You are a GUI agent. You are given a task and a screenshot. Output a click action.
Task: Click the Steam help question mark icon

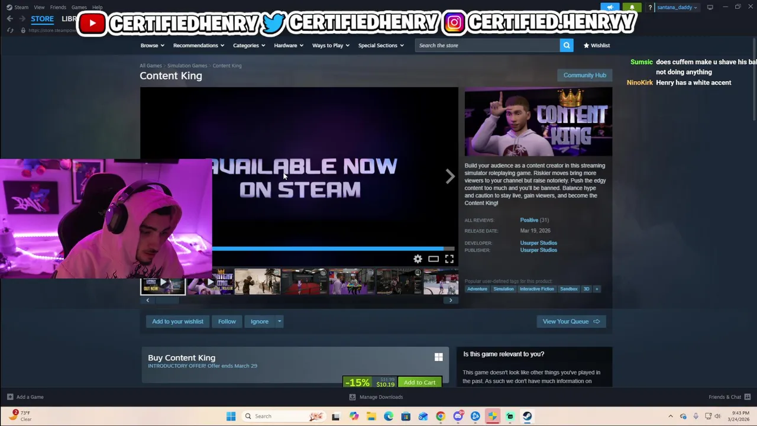pos(650,8)
